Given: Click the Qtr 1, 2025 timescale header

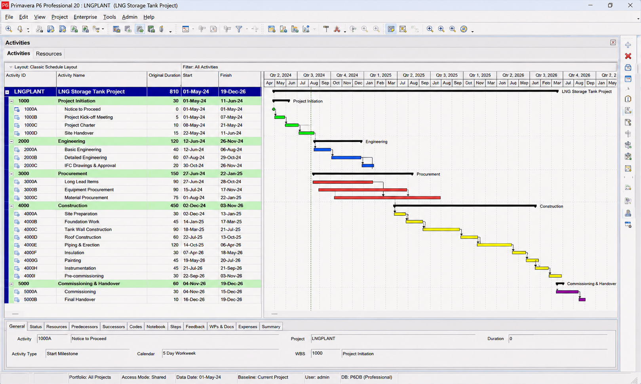Looking at the screenshot, I should (380, 75).
